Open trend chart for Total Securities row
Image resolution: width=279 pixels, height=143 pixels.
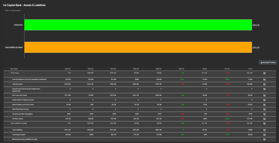pos(265,84)
